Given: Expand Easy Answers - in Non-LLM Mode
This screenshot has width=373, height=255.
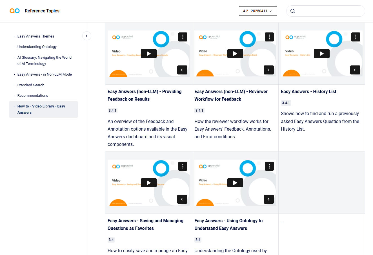Looking at the screenshot, I should click(14, 74).
